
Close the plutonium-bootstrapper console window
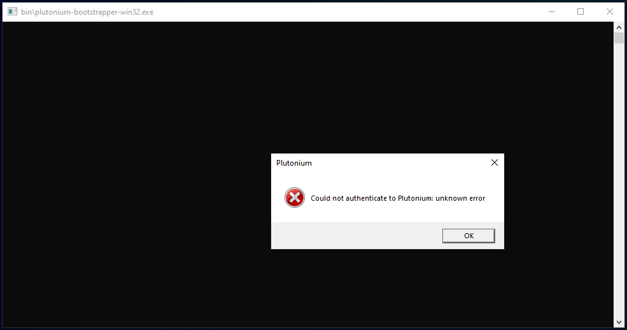pyautogui.click(x=610, y=11)
